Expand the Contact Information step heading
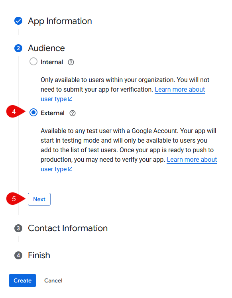 pos(68,228)
